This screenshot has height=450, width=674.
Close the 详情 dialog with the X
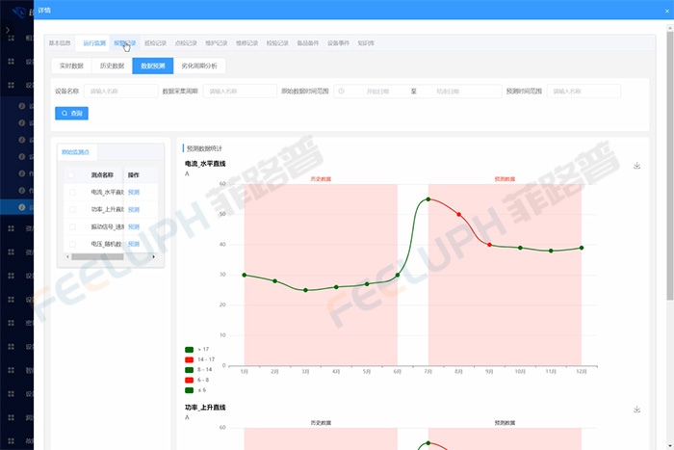pos(667,11)
